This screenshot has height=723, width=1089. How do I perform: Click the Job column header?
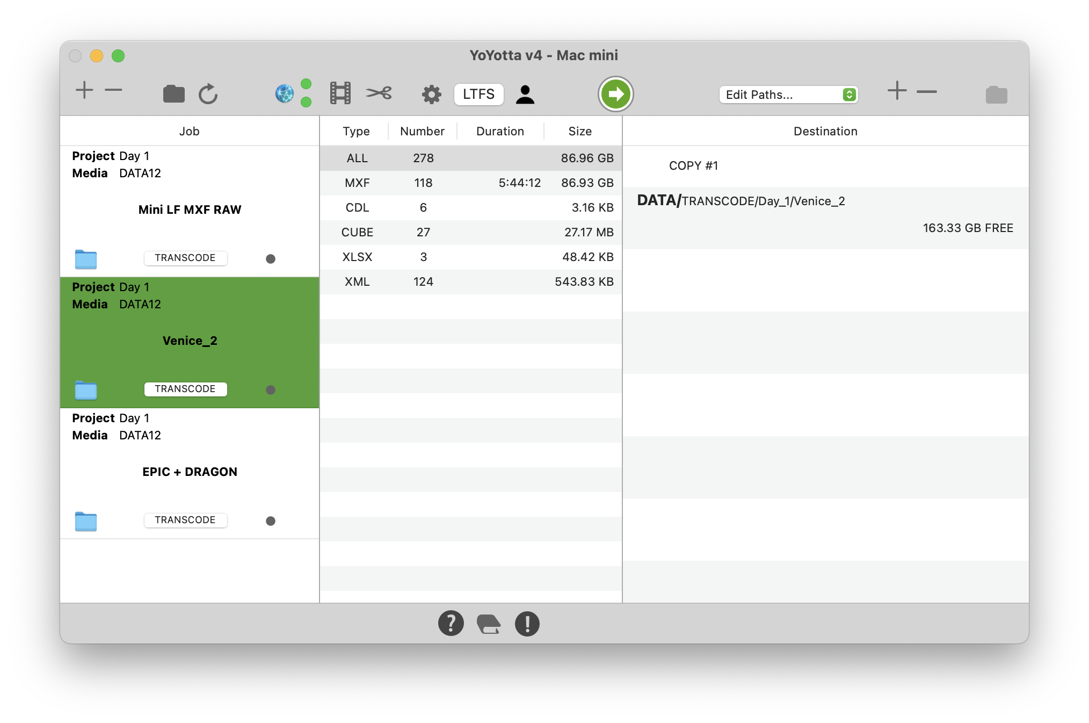(190, 131)
